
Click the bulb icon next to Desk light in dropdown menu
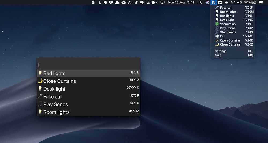(217, 20)
